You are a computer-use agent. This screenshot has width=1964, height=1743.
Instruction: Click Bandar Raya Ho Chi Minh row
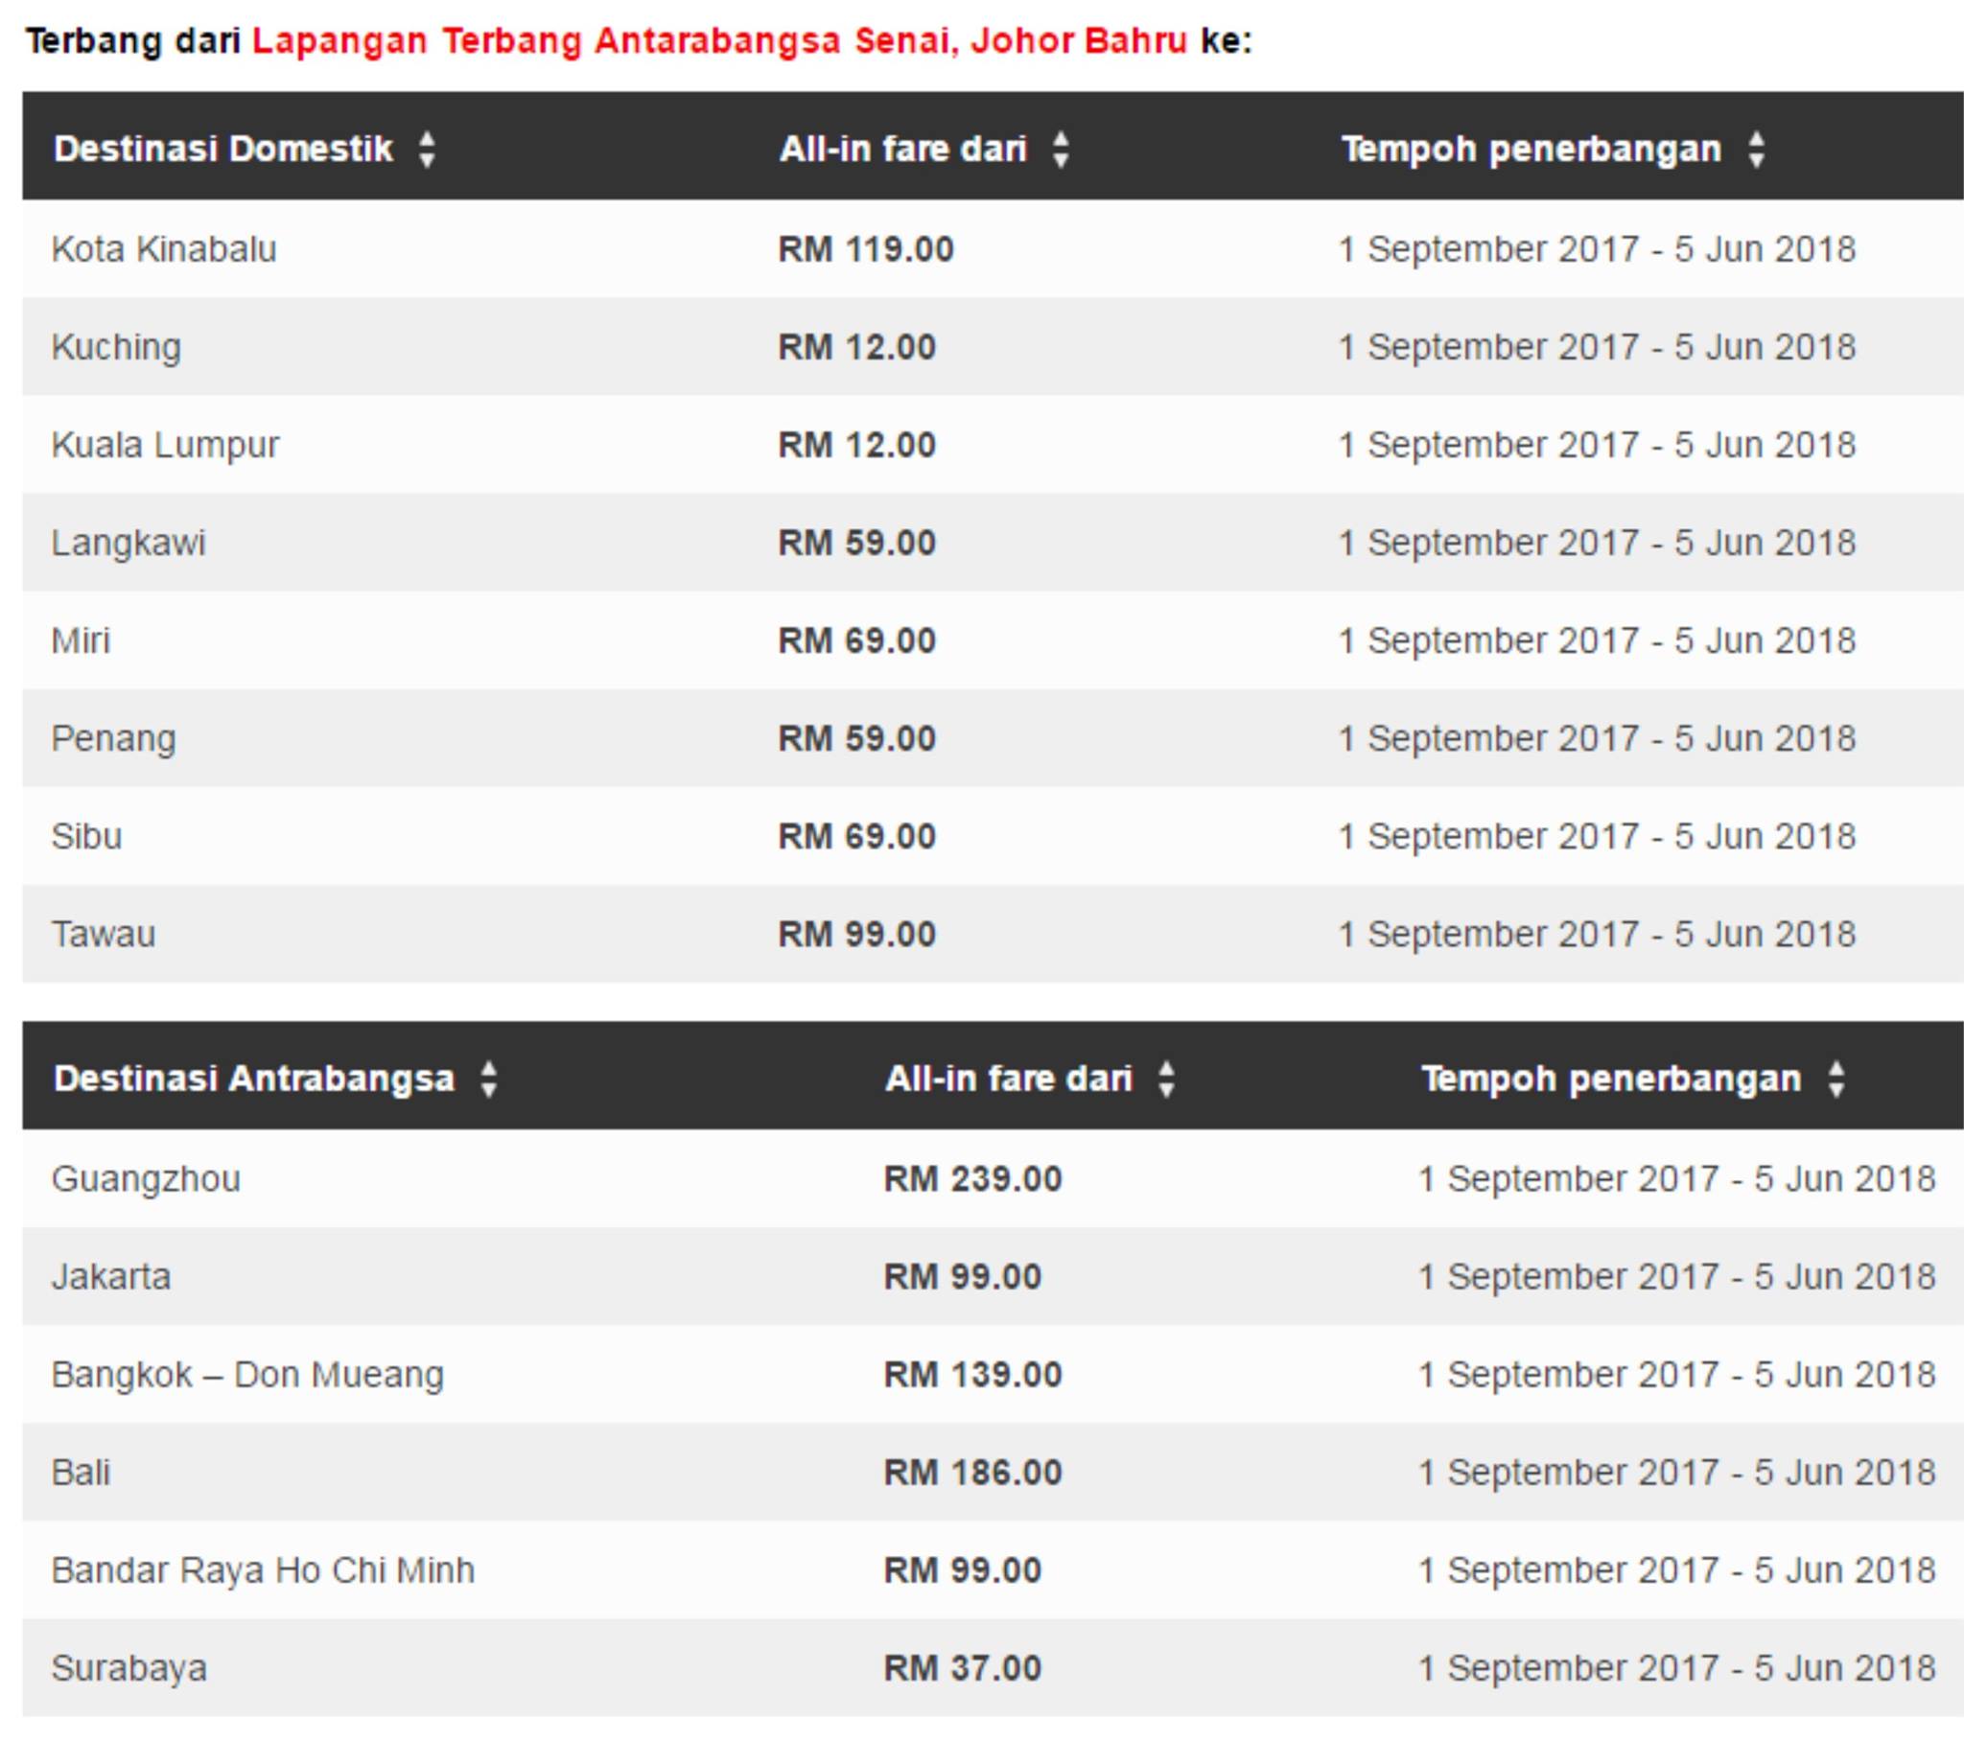[x=993, y=1570]
